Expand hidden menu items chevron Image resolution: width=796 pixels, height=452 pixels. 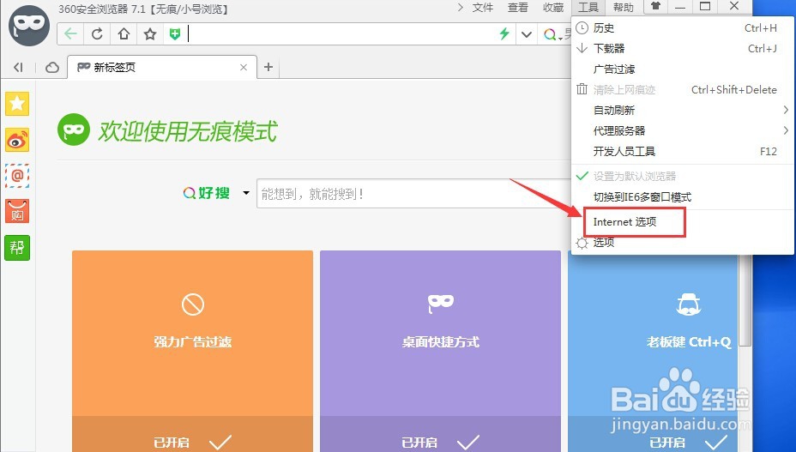(460, 8)
